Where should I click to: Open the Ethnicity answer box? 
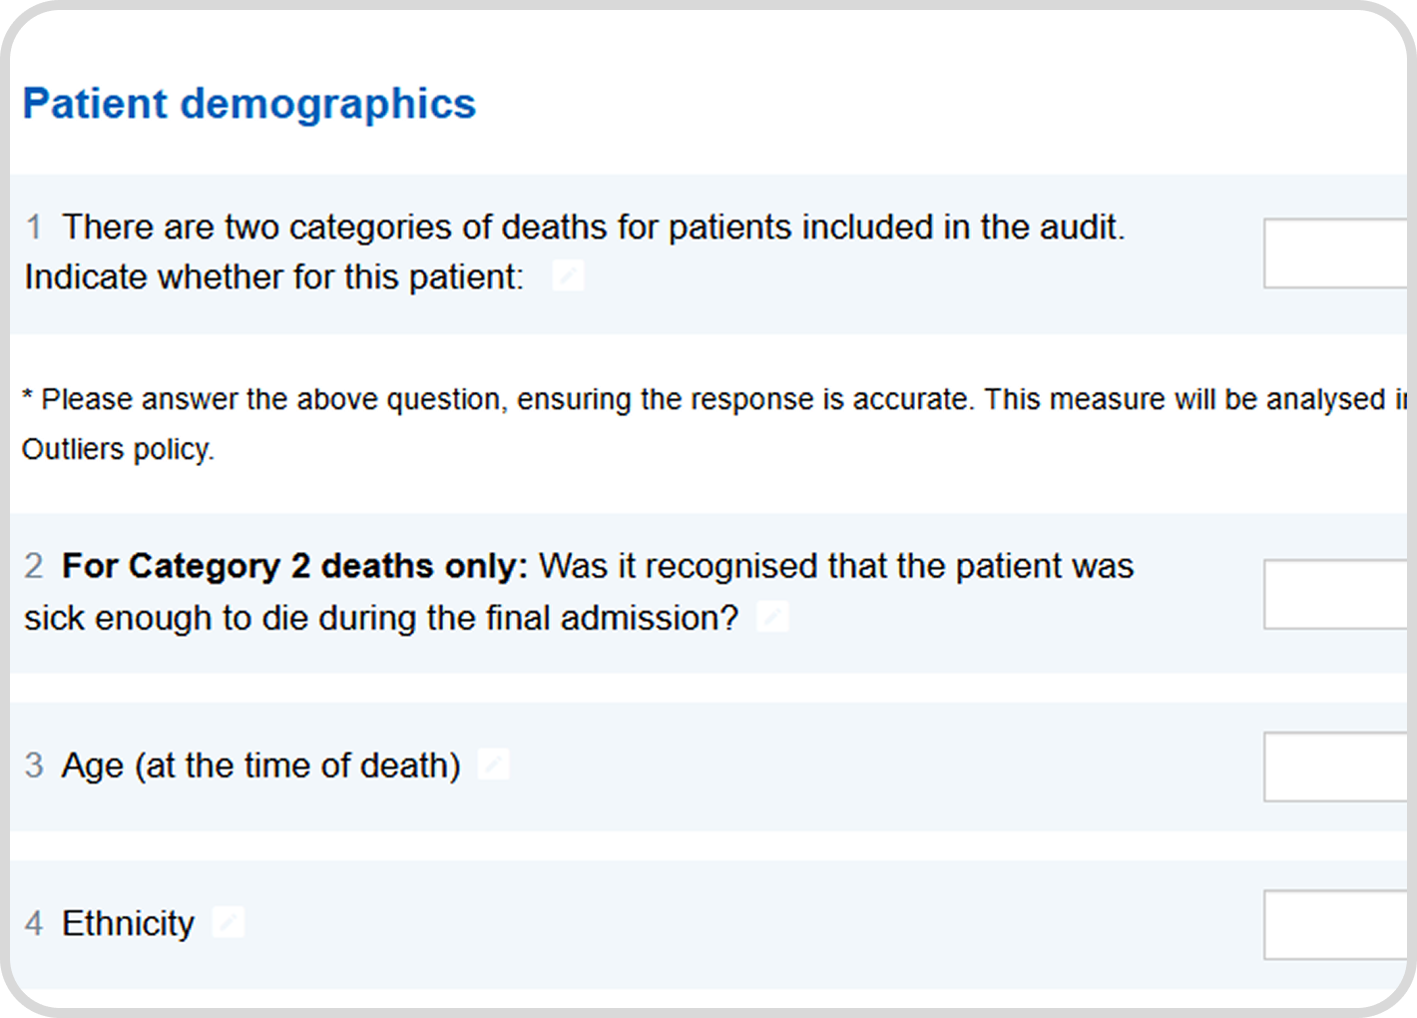pos(1336,925)
